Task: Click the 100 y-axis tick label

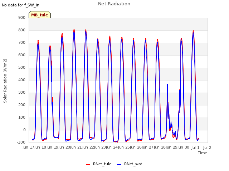Action: click(x=22, y=117)
